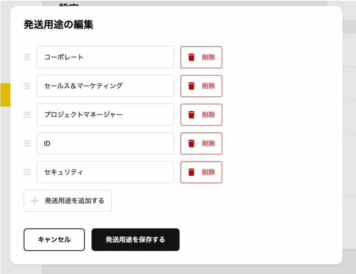
Task: Focus the セキュリティ text field
Action: [106, 172]
